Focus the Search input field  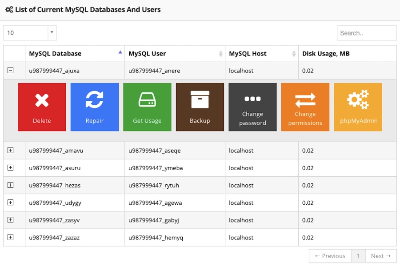(367, 33)
